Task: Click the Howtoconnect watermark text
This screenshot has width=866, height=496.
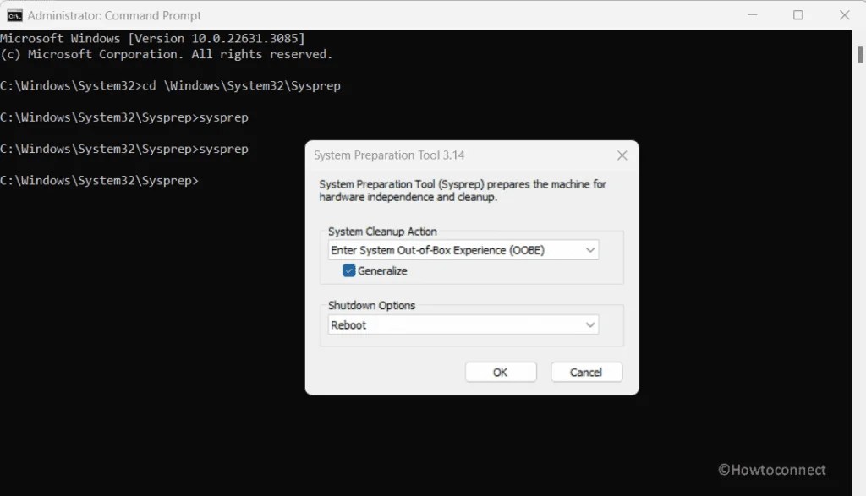Action: click(773, 469)
